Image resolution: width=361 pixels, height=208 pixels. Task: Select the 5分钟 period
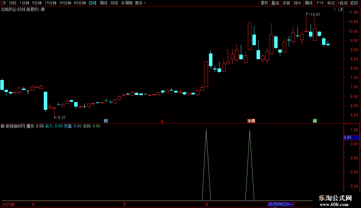[37, 3]
